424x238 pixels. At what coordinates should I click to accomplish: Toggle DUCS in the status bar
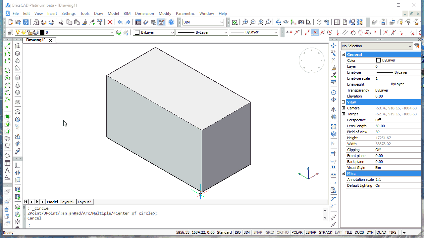pyautogui.click(x=359, y=232)
